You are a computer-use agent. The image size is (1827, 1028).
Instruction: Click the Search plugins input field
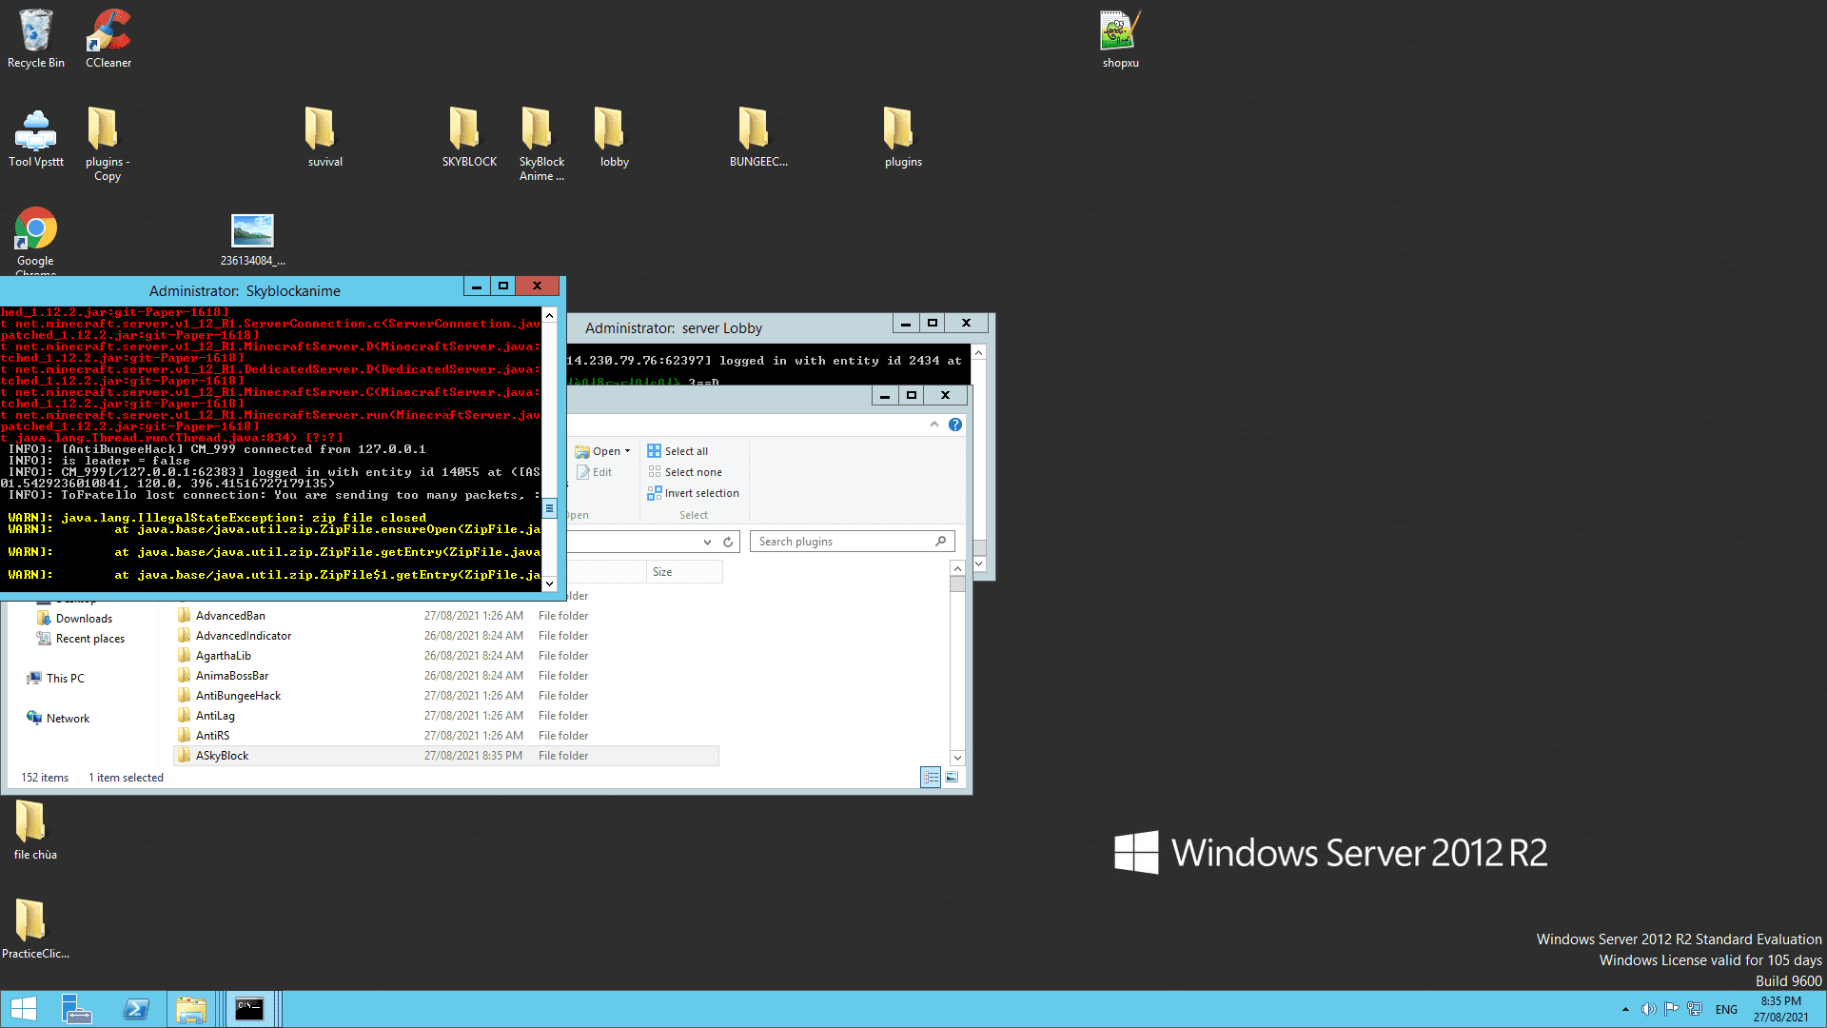(x=842, y=542)
